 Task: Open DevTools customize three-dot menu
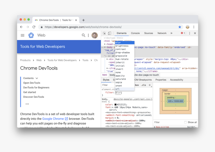pyautogui.click(x=190, y=33)
